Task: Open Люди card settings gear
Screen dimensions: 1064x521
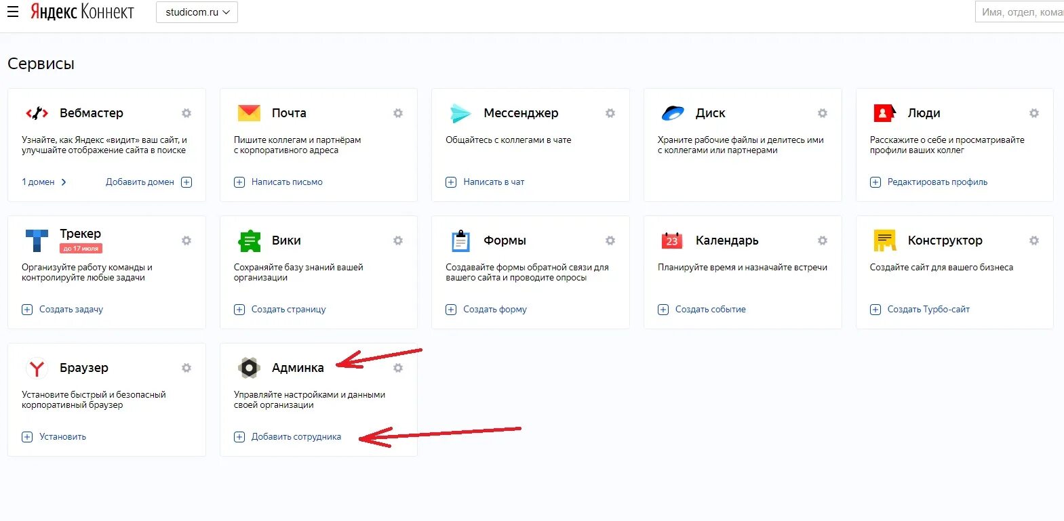Action: [1034, 113]
